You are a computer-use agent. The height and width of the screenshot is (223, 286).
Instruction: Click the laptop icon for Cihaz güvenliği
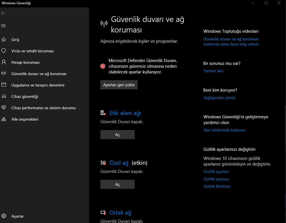4,96
